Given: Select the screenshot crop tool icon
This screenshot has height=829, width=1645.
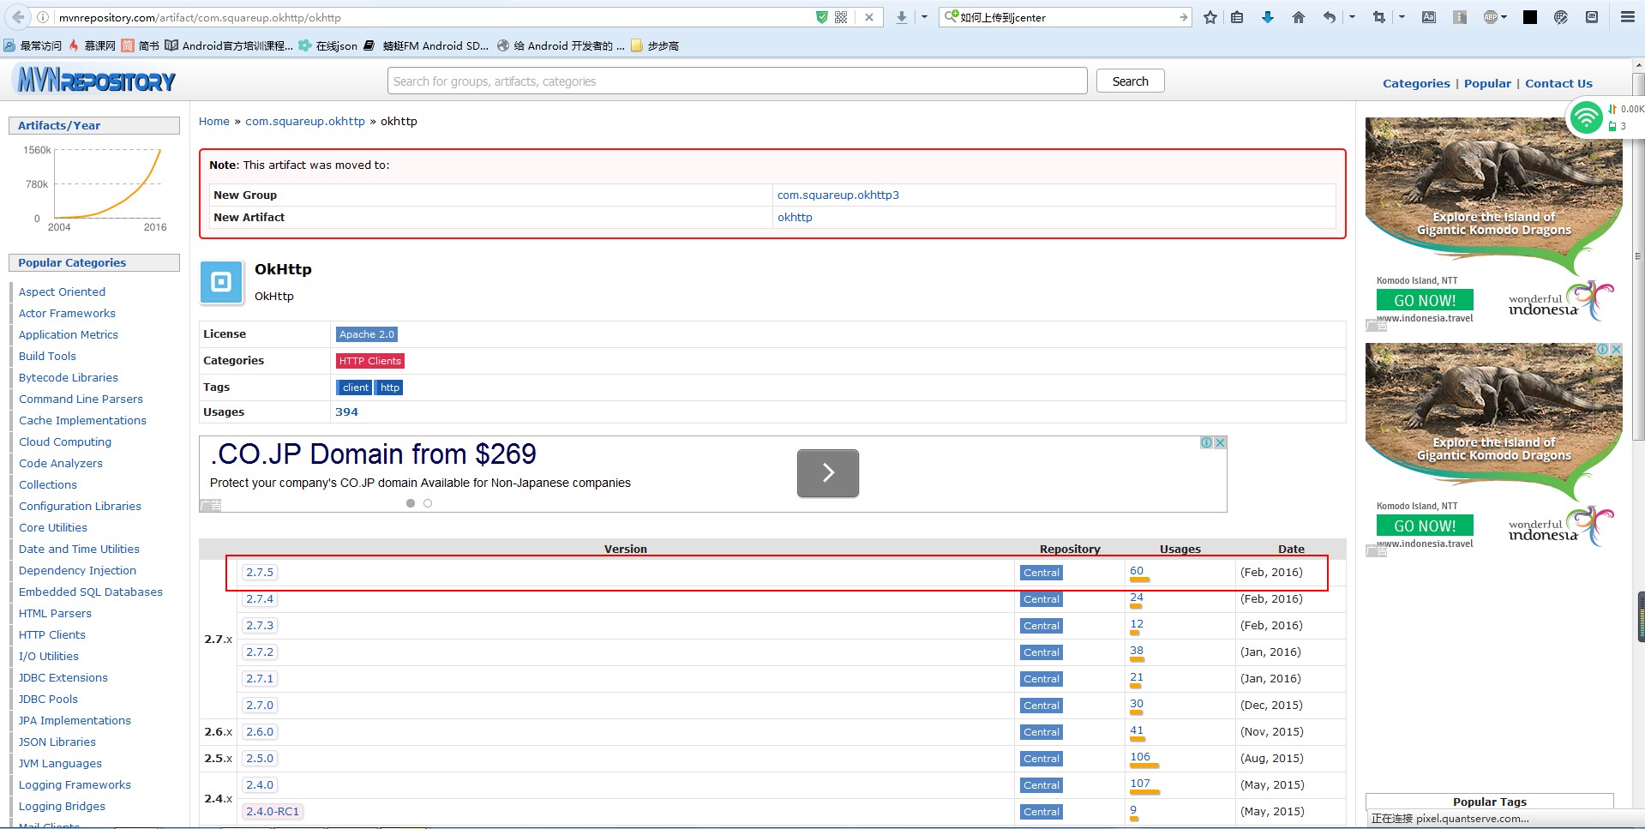Looking at the screenshot, I should tap(1378, 17).
